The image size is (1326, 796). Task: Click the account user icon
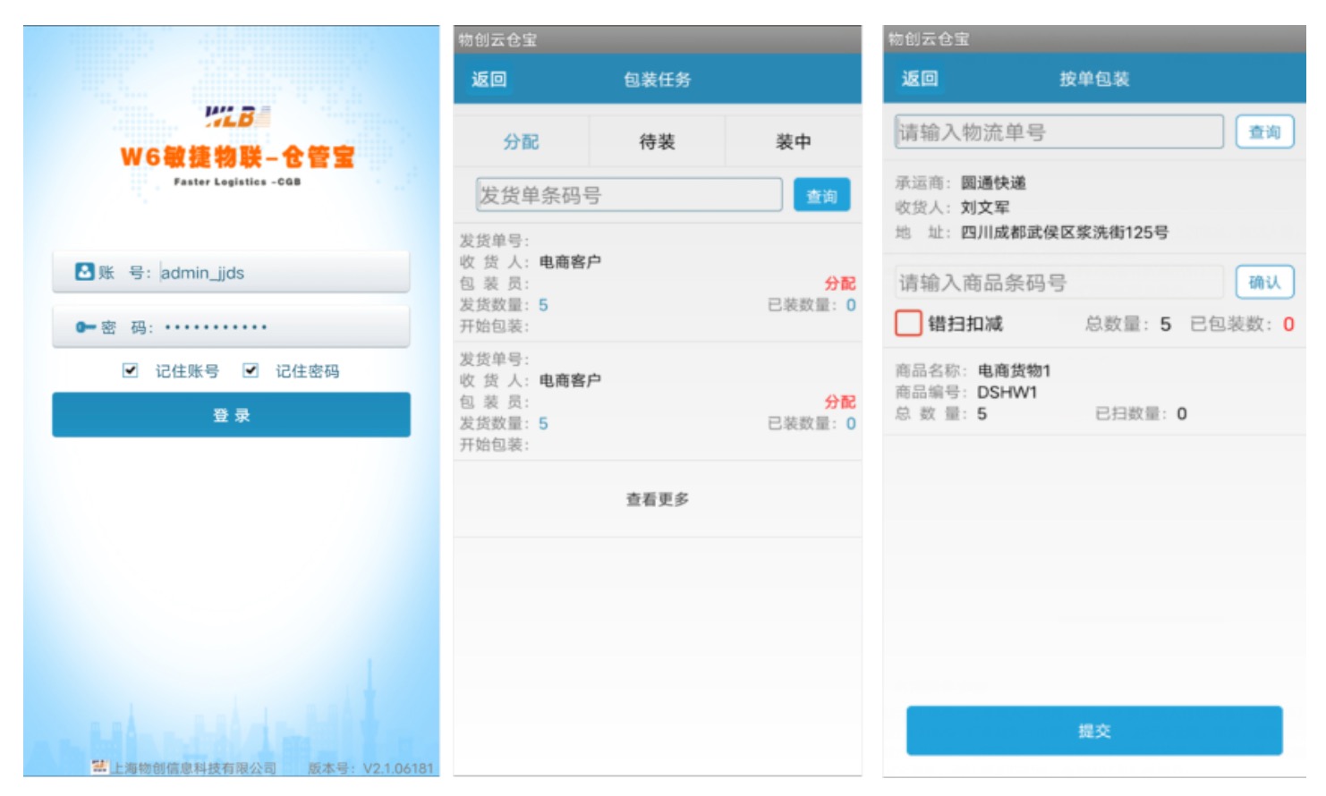point(84,272)
